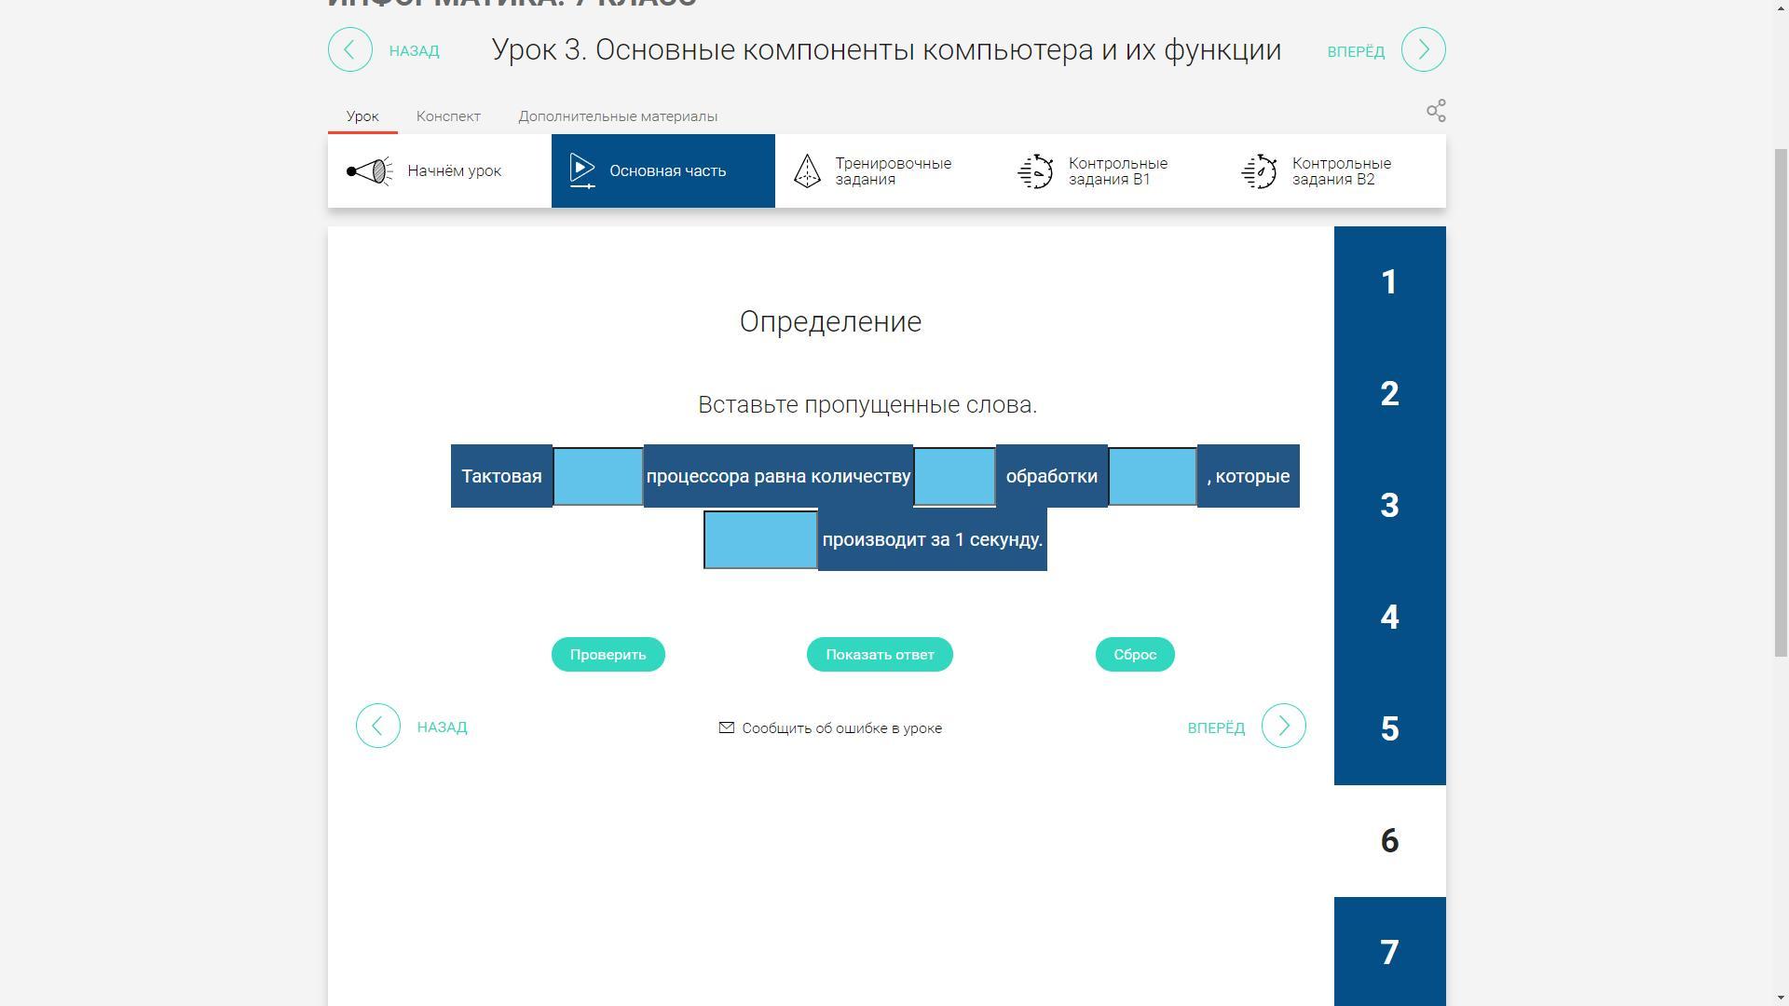This screenshot has width=1789, height=1006.
Task: Click pyramid icon for Тренировочные задания
Action: point(807,171)
